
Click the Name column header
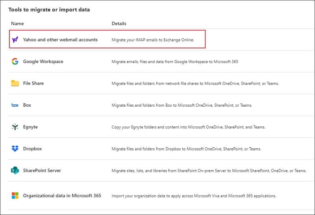(x=17, y=24)
